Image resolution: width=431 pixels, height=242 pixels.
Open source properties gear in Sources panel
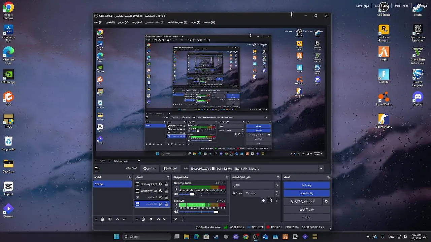(151, 219)
